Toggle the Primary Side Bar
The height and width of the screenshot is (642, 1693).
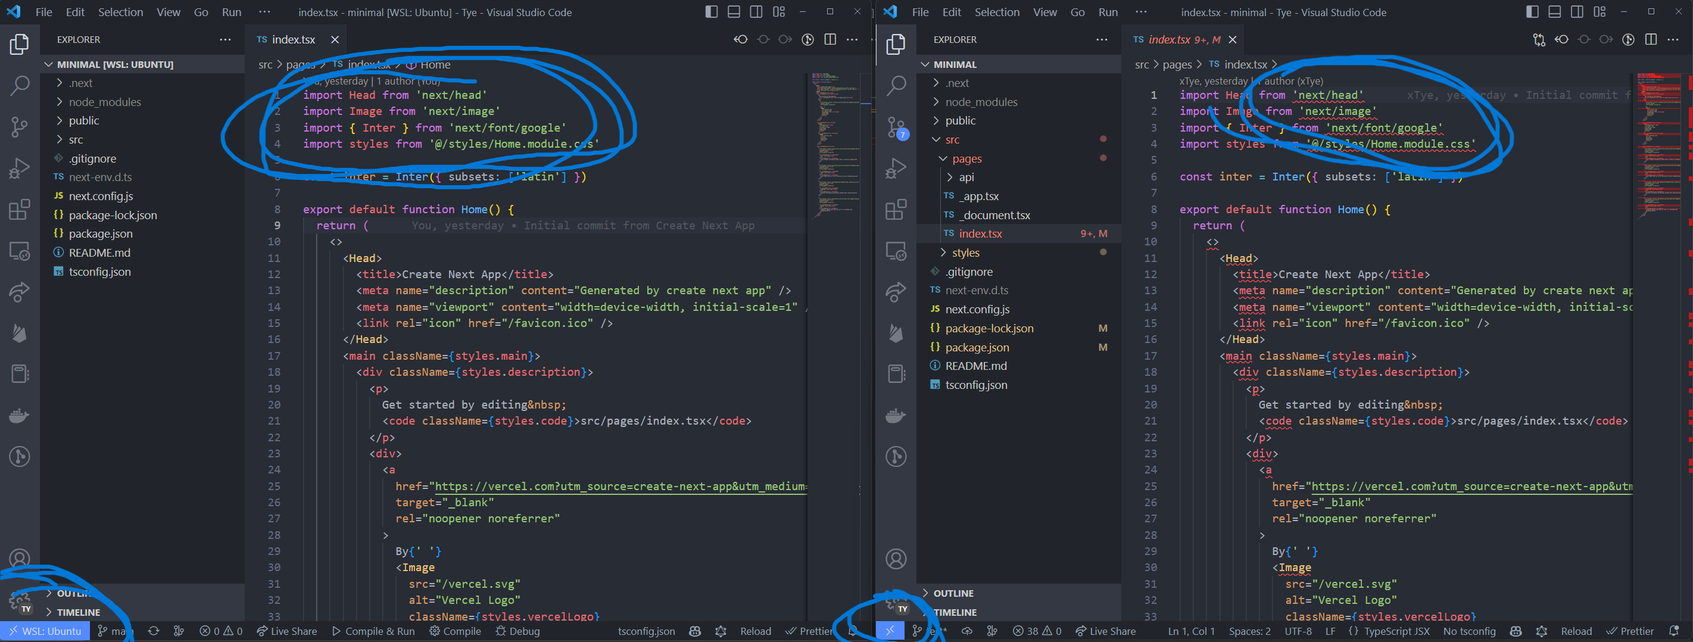[x=710, y=11]
